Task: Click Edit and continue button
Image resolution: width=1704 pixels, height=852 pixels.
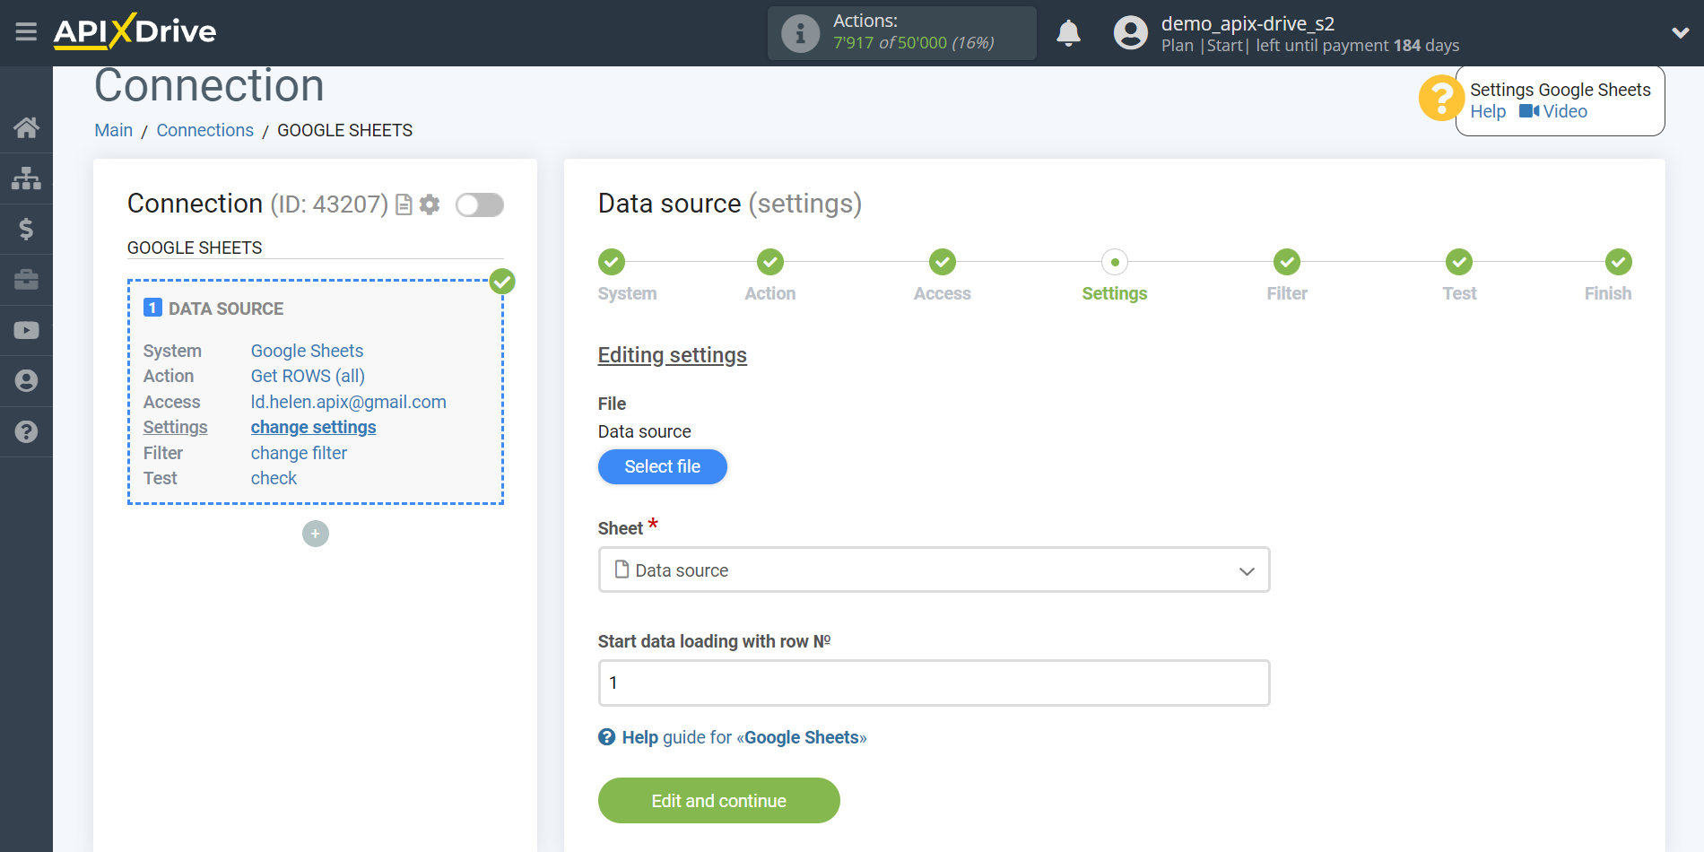Action: tap(719, 800)
